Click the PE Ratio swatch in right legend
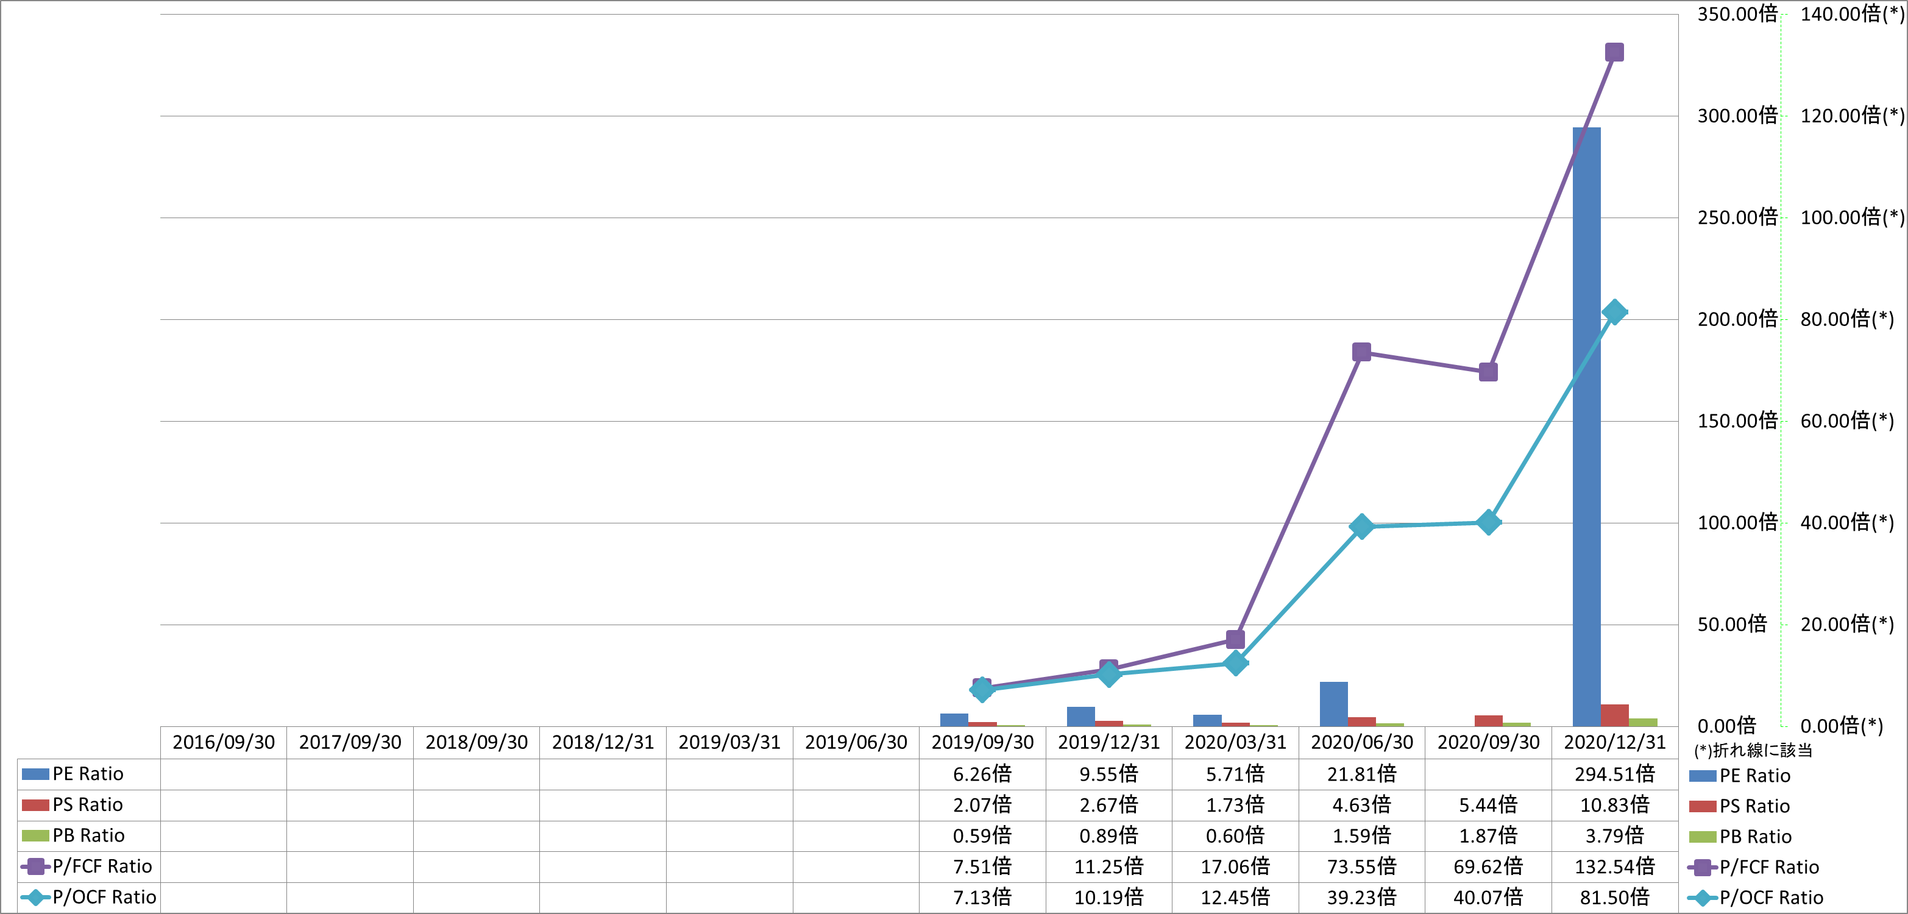Viewport: 1908px width, 914px height. [x=1702, y=776]
